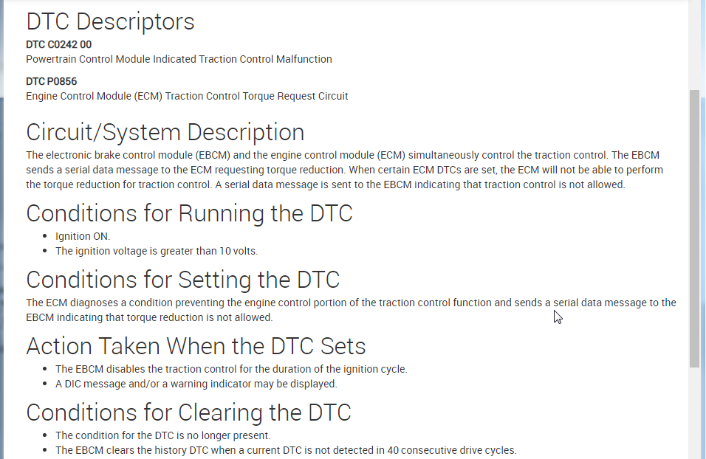Click the Powertrain Control Module malfunction description
Viewport: 706px width, 459px height.
[x=179, y=59]
